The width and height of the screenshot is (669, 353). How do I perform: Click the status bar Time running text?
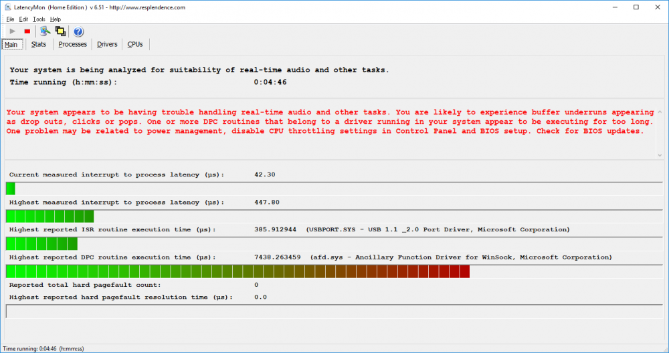pyautogui.click(x=43, y=349)
